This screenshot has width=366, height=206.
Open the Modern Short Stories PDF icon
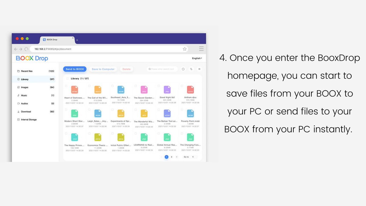[75, 114]
